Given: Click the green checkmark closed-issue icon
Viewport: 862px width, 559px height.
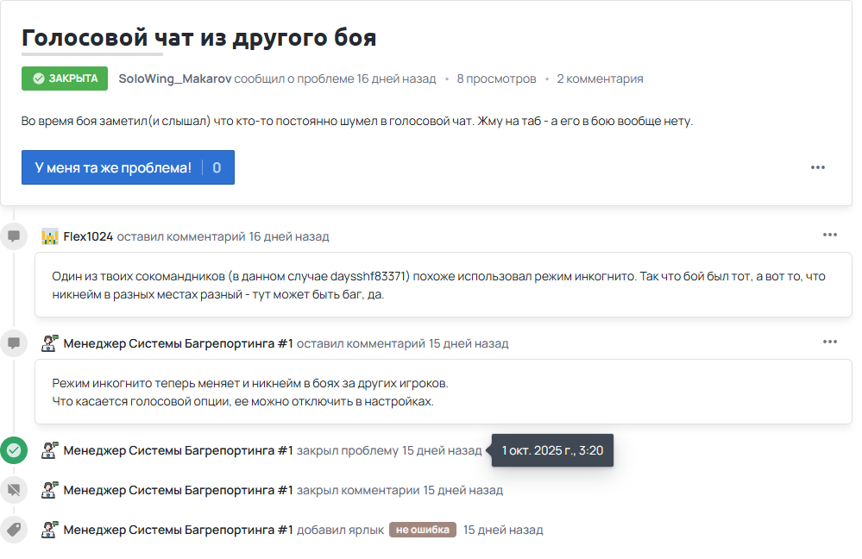Looking at the screenshot, I should [x=14, y=449].
